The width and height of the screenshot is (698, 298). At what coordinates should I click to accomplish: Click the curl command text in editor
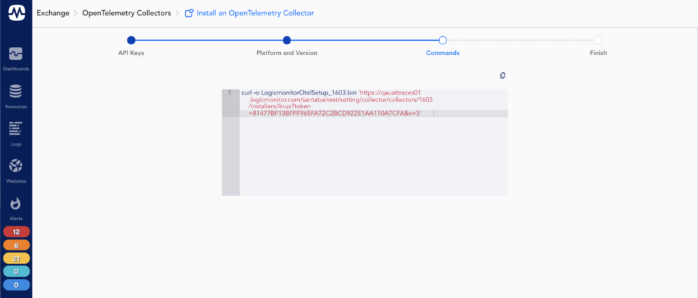337,103
